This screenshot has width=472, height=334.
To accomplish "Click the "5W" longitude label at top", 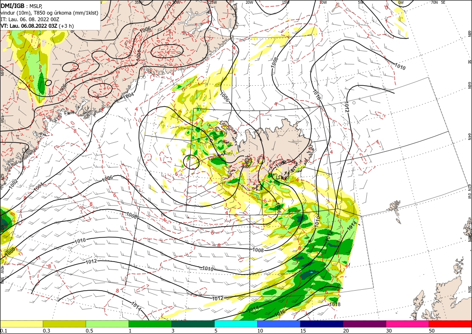I will pos(361,2).
